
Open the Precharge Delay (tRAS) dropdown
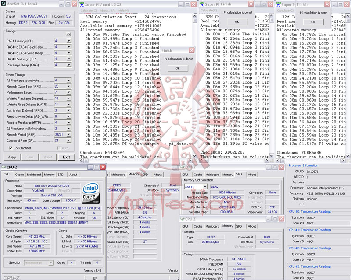click(x=69, y=65)
